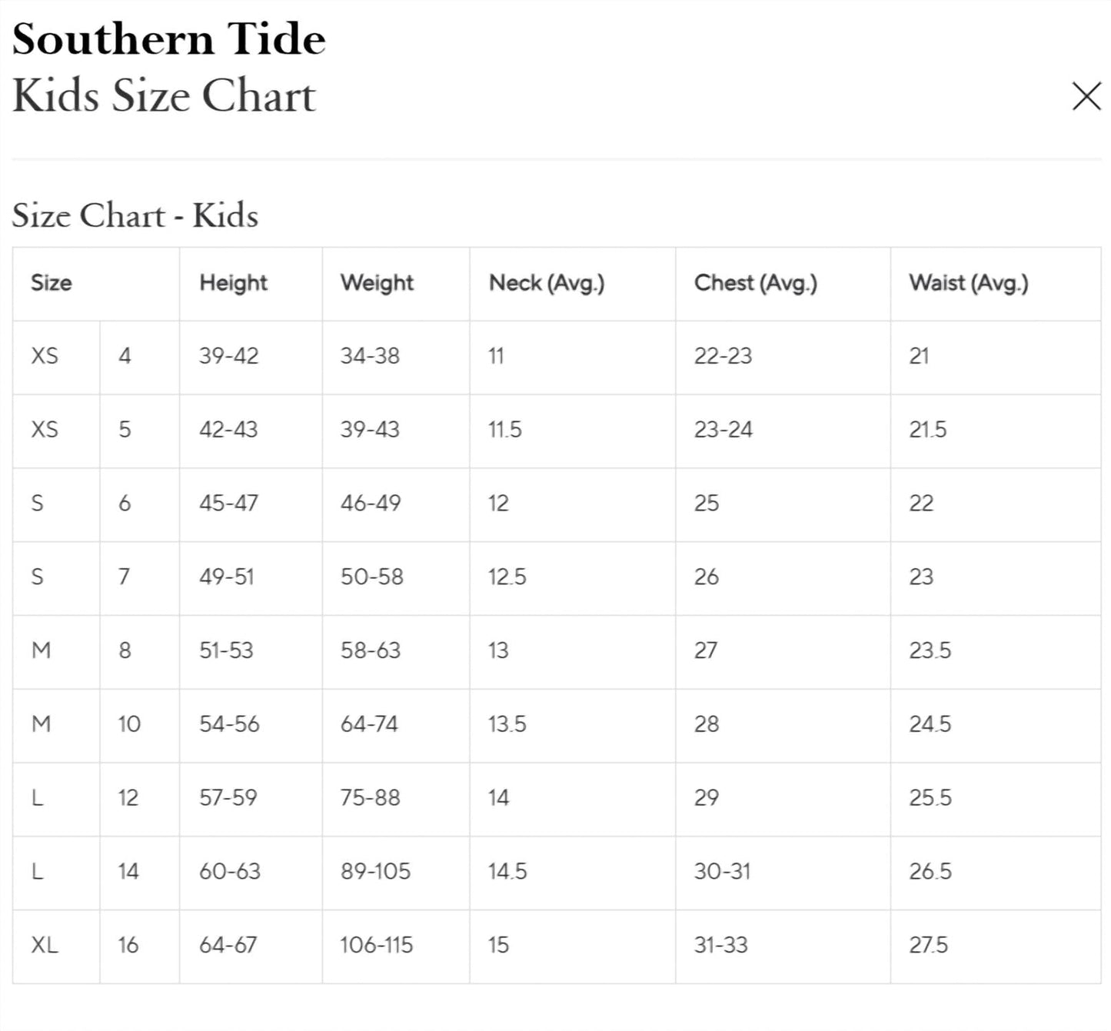Click the L size 12 cell
The width and height of the screenshot is (1111, 1031).
(37, 798)
